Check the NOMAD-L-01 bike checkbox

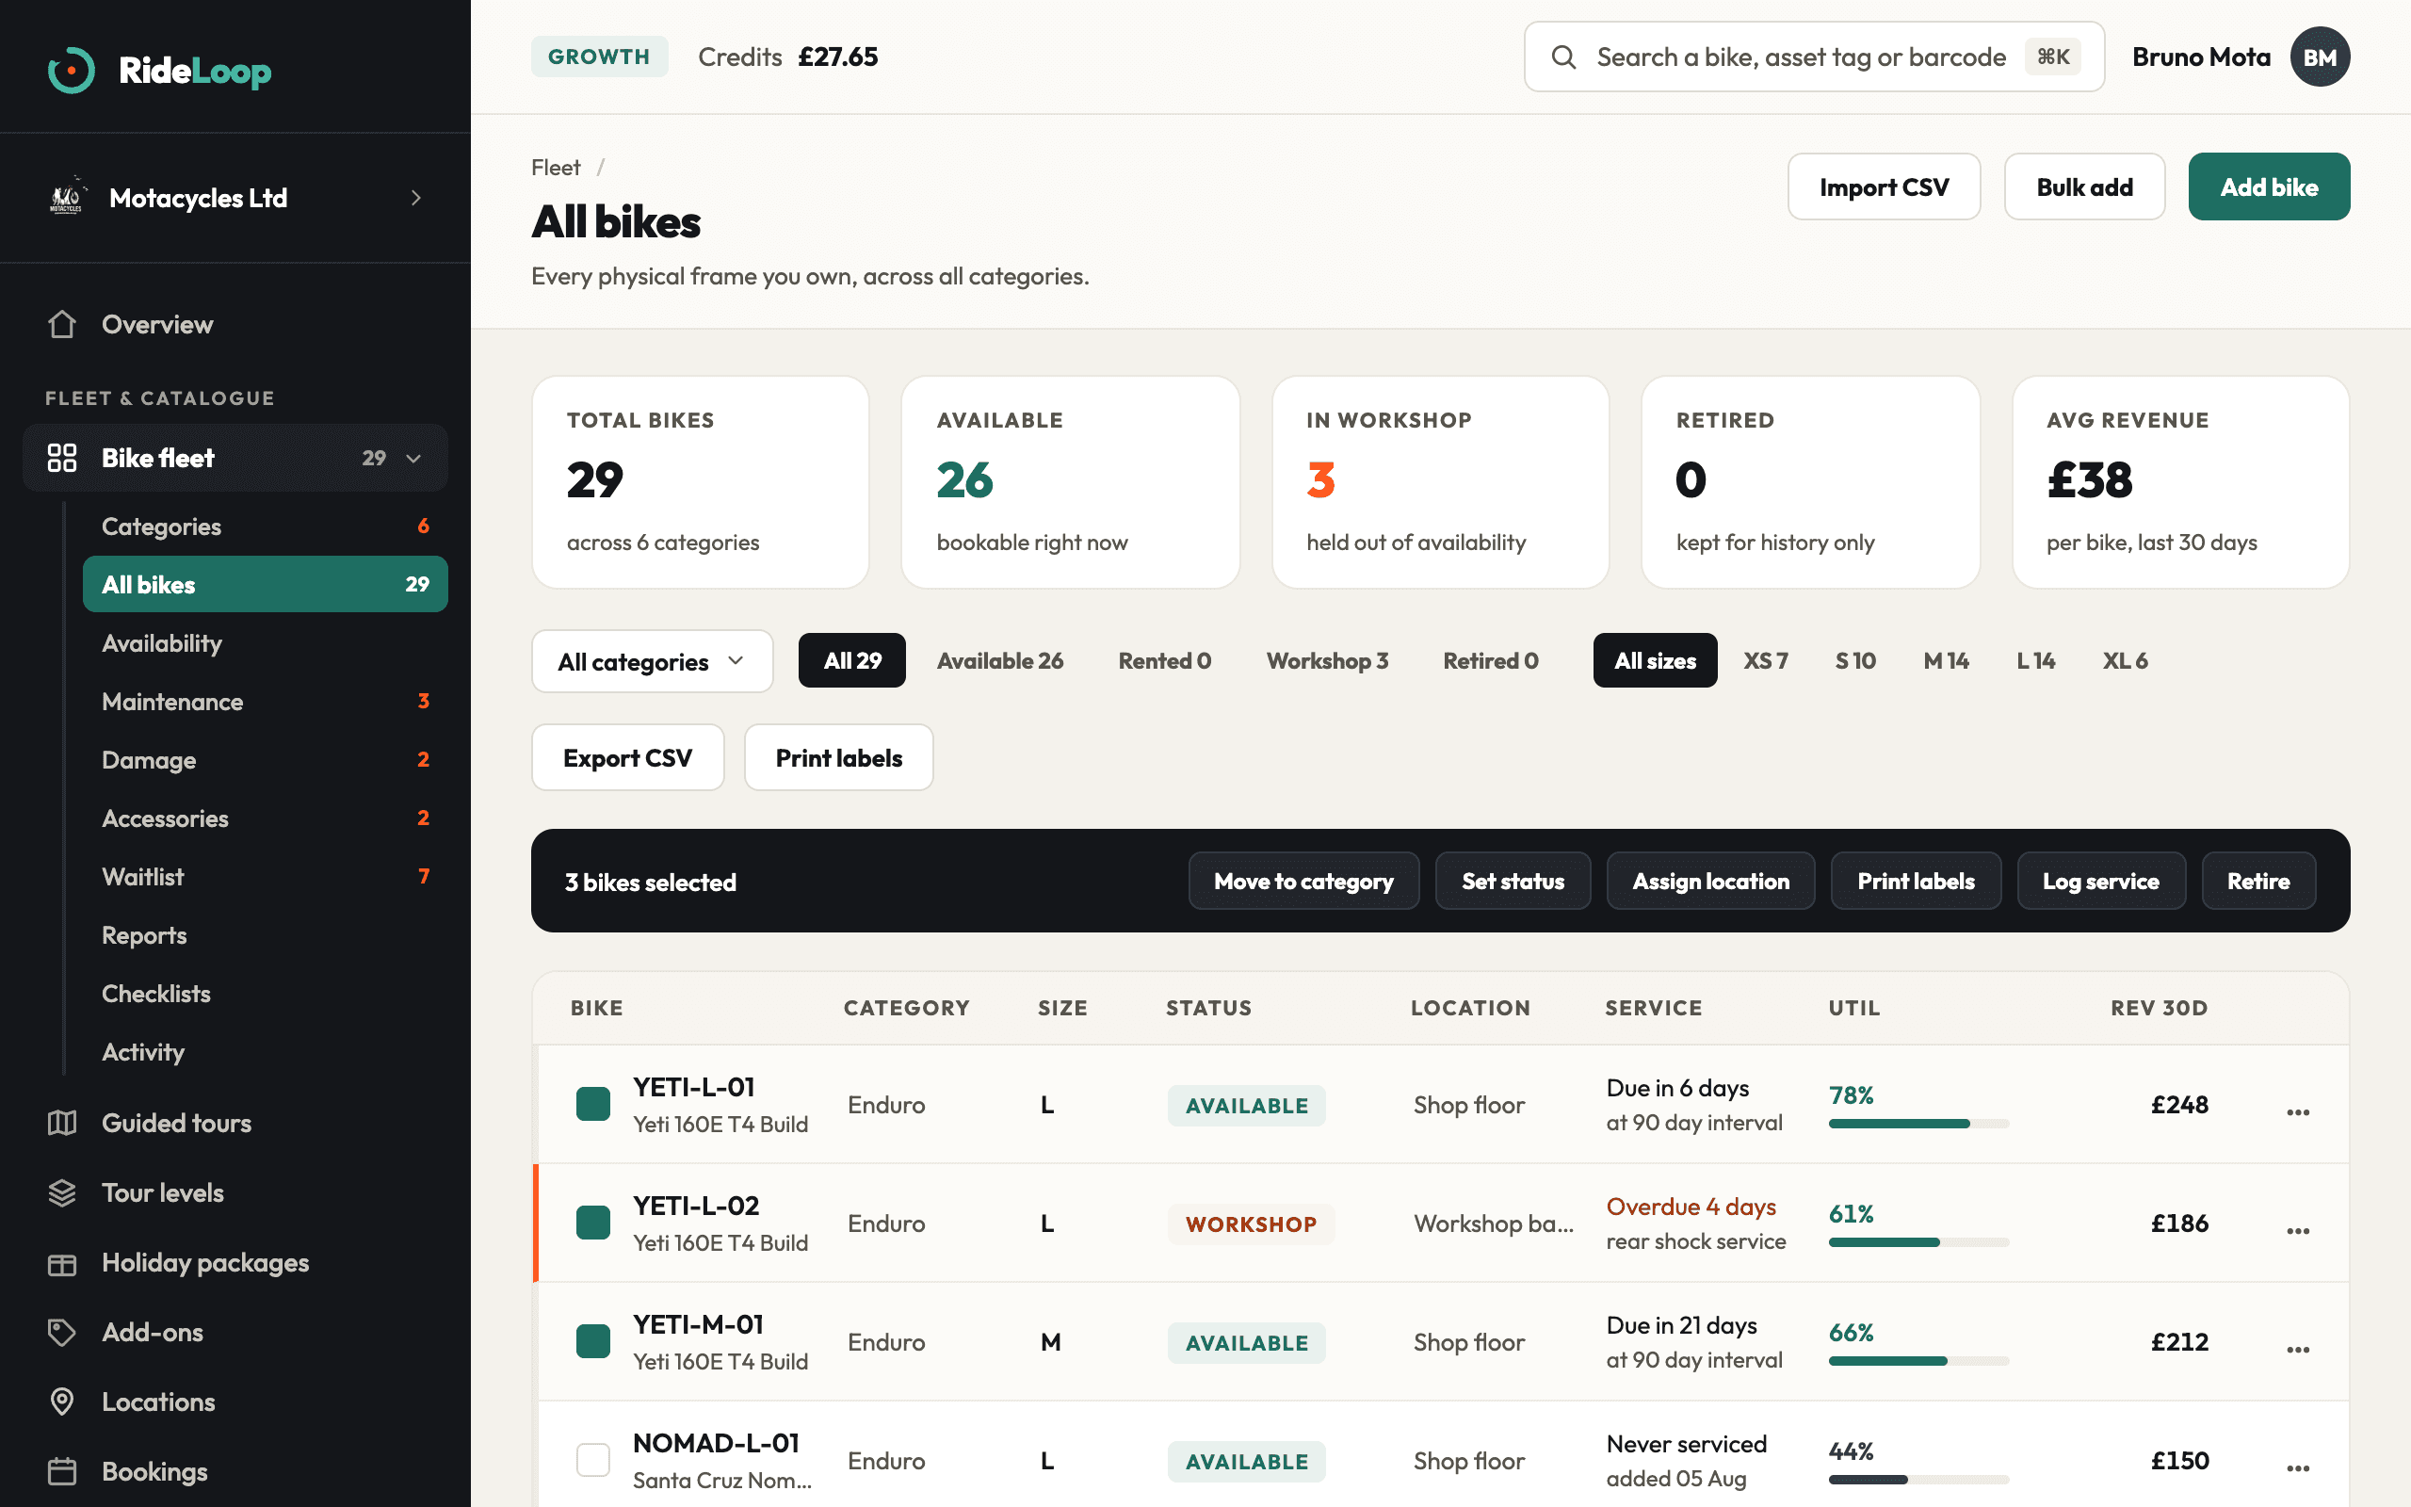(592, 1459)
